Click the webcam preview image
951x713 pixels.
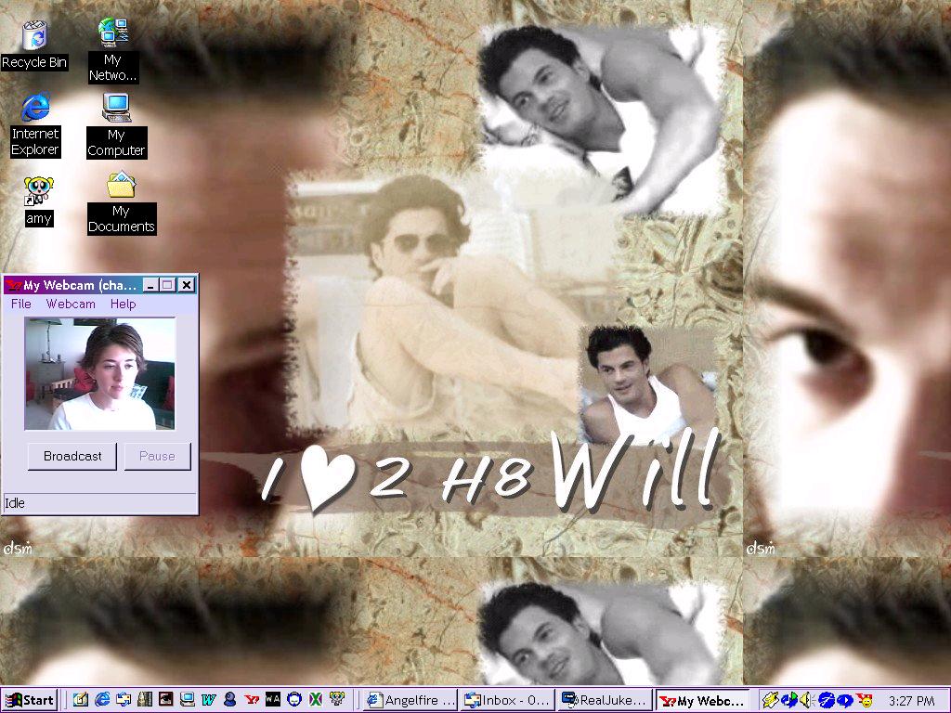(x=99, y=374)
